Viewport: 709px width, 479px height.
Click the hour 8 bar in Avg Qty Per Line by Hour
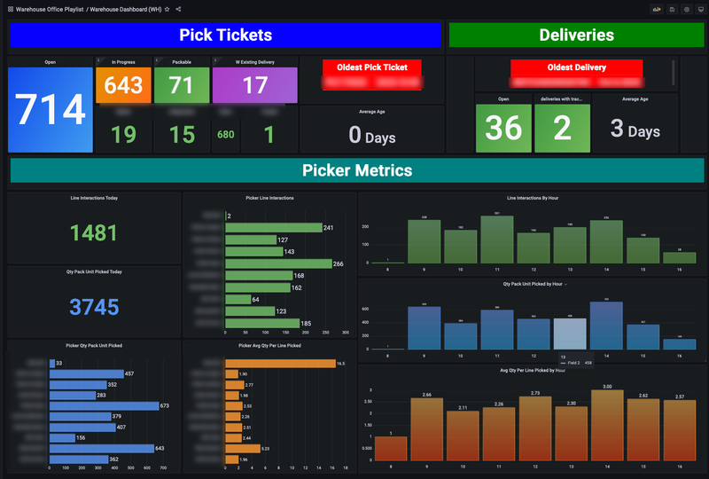[391, 449]
